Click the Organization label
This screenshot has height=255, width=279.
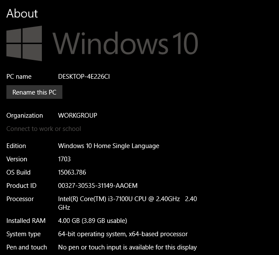[x=24, y=116]
